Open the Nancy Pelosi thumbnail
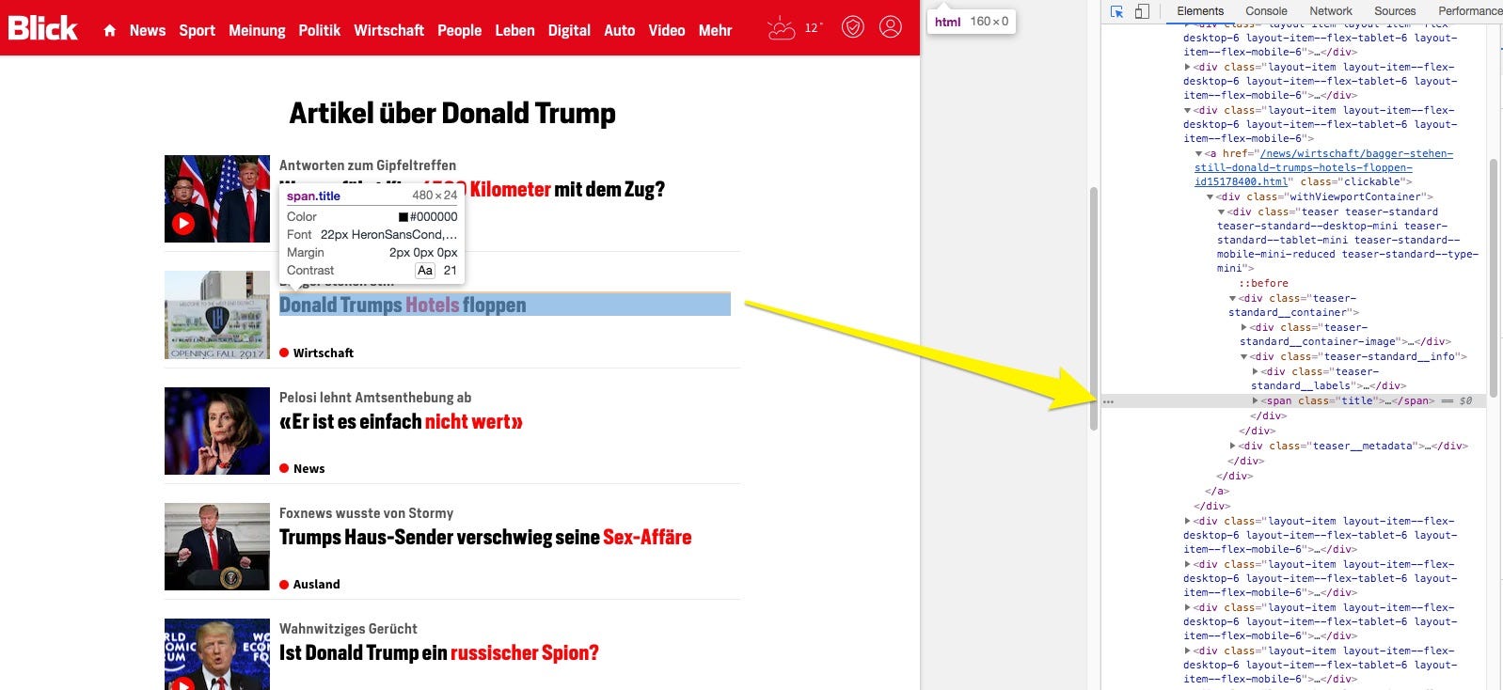1503x690 pixels. [217, 431]
